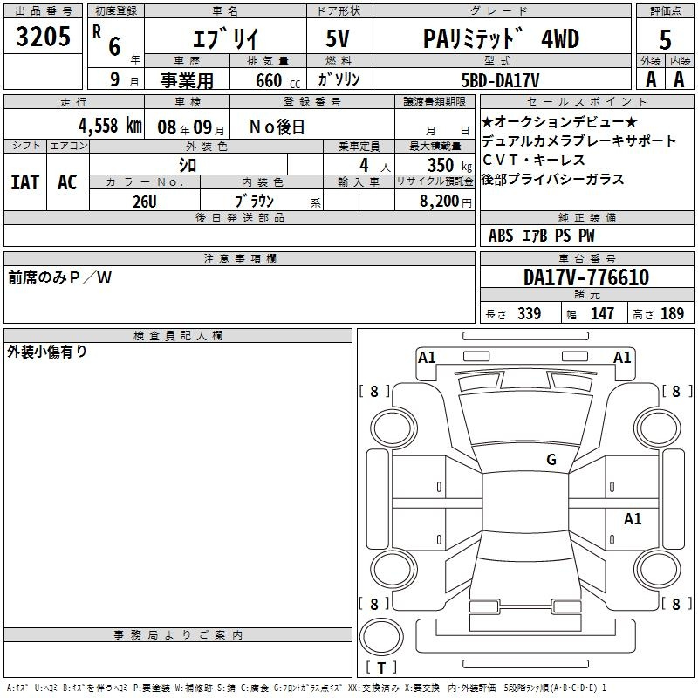Click registration number text No後日
698x698 pixels.
[x=277, y=127]
